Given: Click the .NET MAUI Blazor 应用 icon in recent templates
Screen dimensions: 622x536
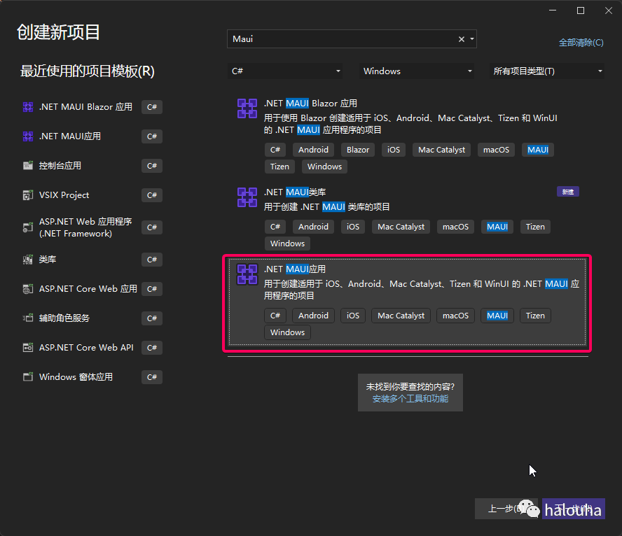Looking at the screenshot, I should [28, 107].
